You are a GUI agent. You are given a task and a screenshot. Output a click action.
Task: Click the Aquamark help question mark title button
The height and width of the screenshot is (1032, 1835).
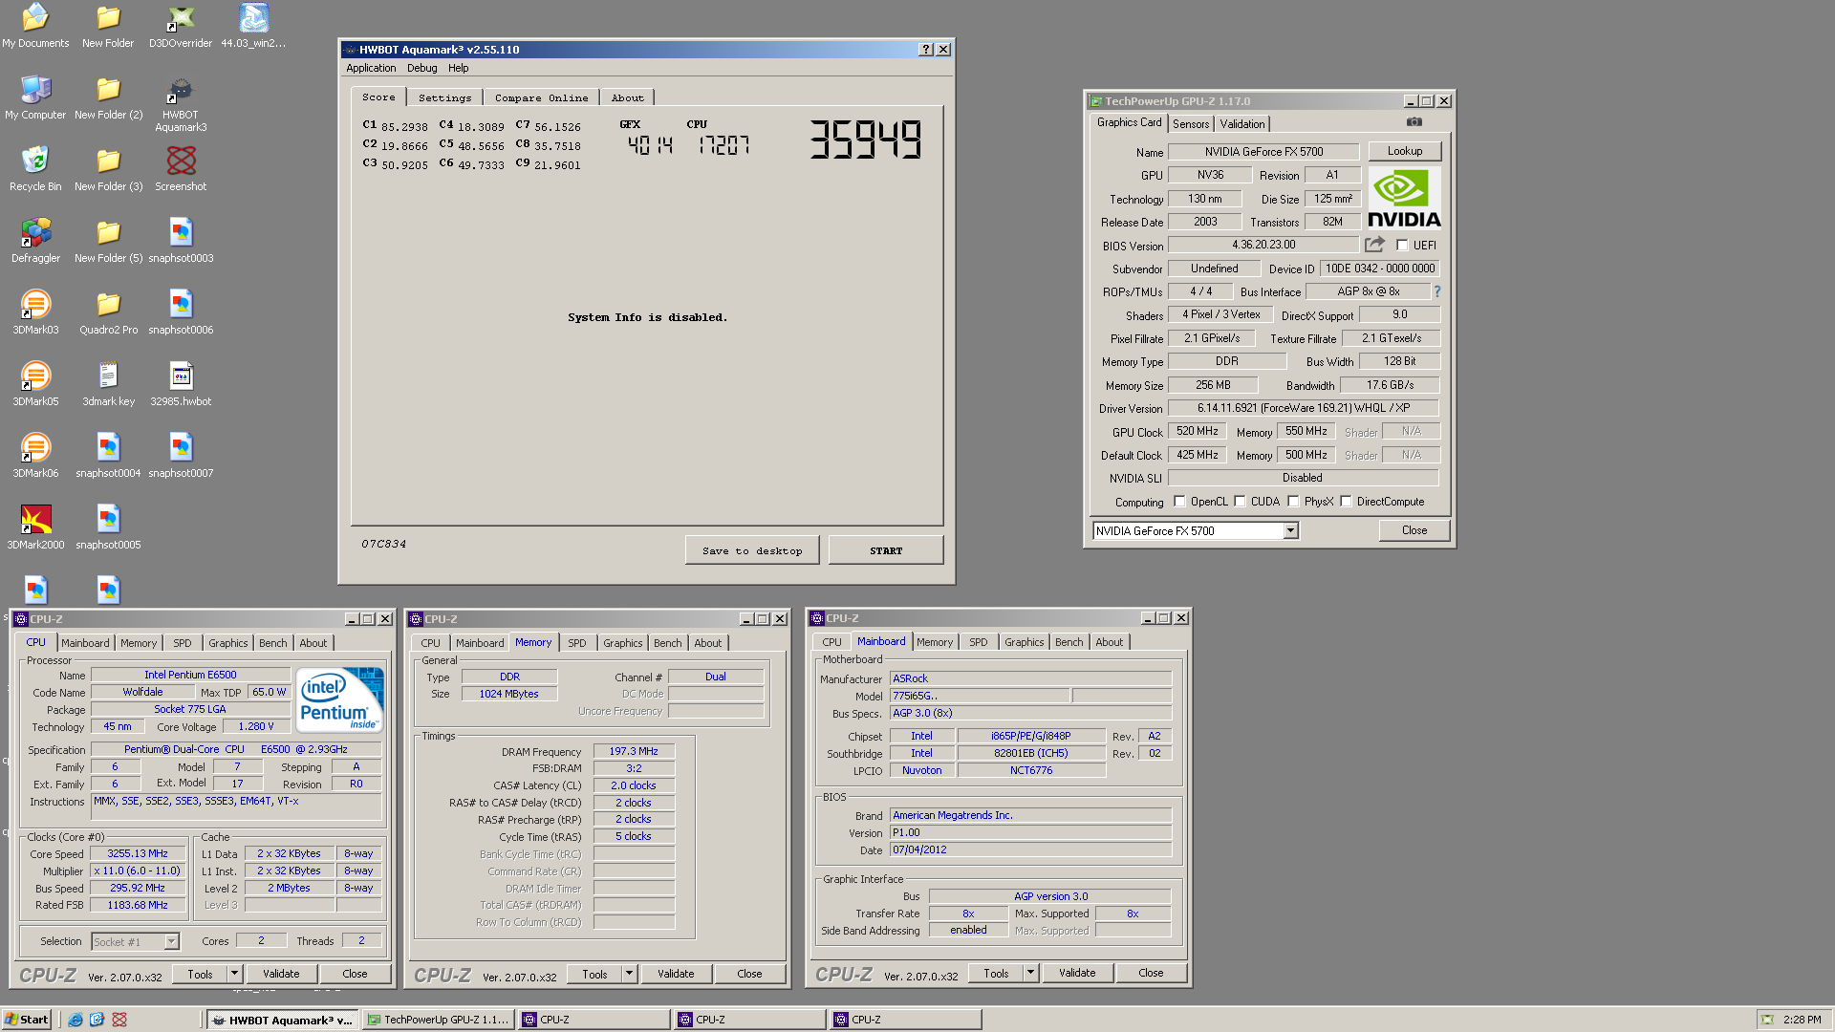click(925, 50)
